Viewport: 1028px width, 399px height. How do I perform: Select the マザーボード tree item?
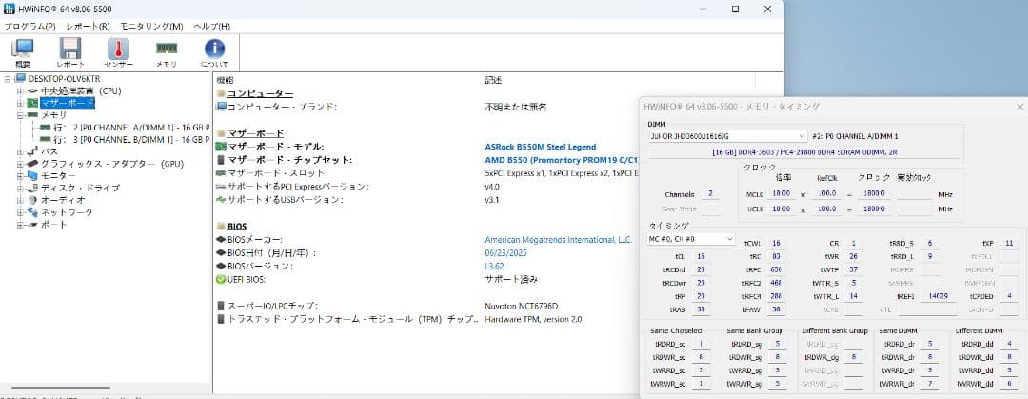tap(68, 103)
